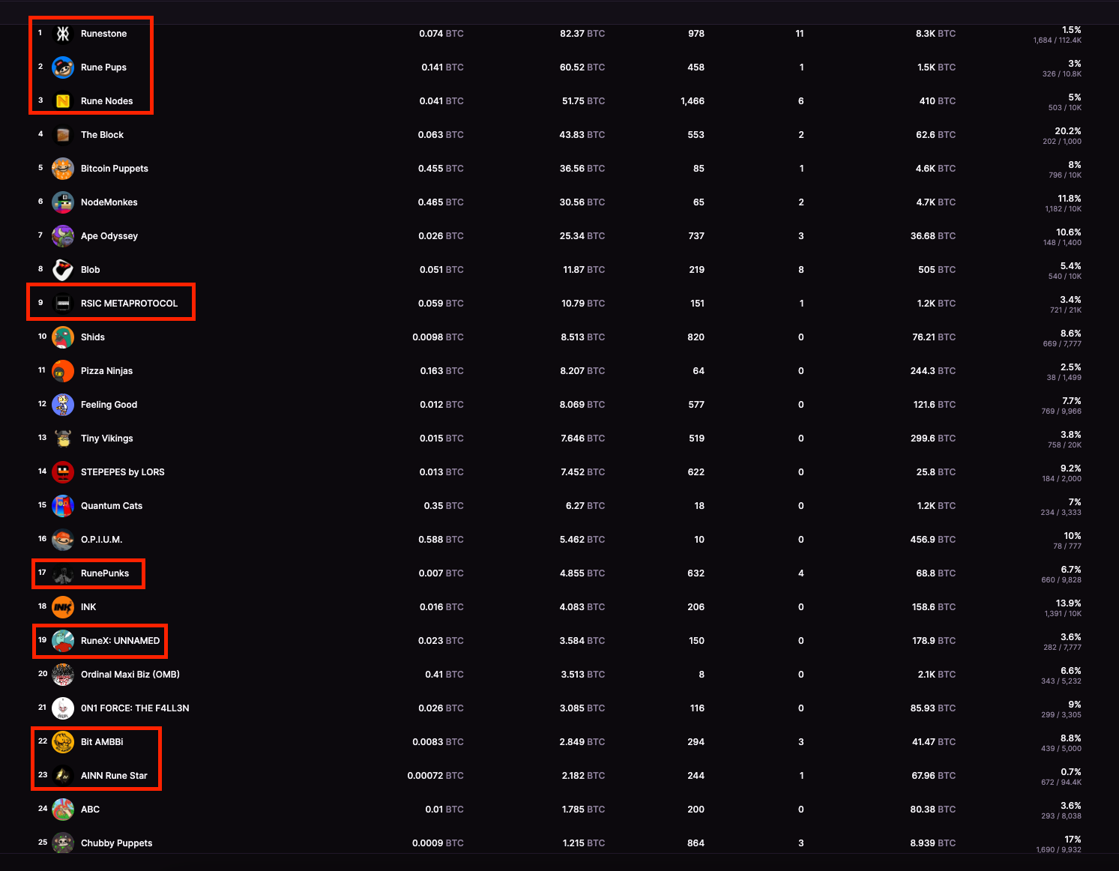
Task: Click the orange INK logo icon
Action: coord(63,607)
